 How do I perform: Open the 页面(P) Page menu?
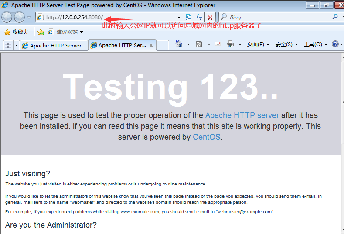click(x=258, y=44)
